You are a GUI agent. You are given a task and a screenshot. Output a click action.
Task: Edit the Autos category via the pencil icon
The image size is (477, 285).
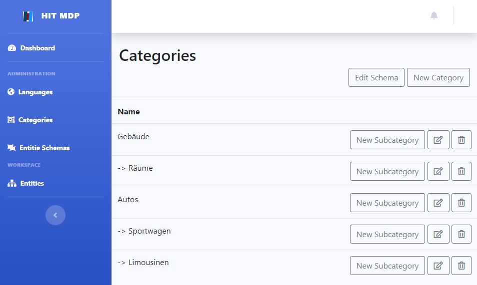438,203
